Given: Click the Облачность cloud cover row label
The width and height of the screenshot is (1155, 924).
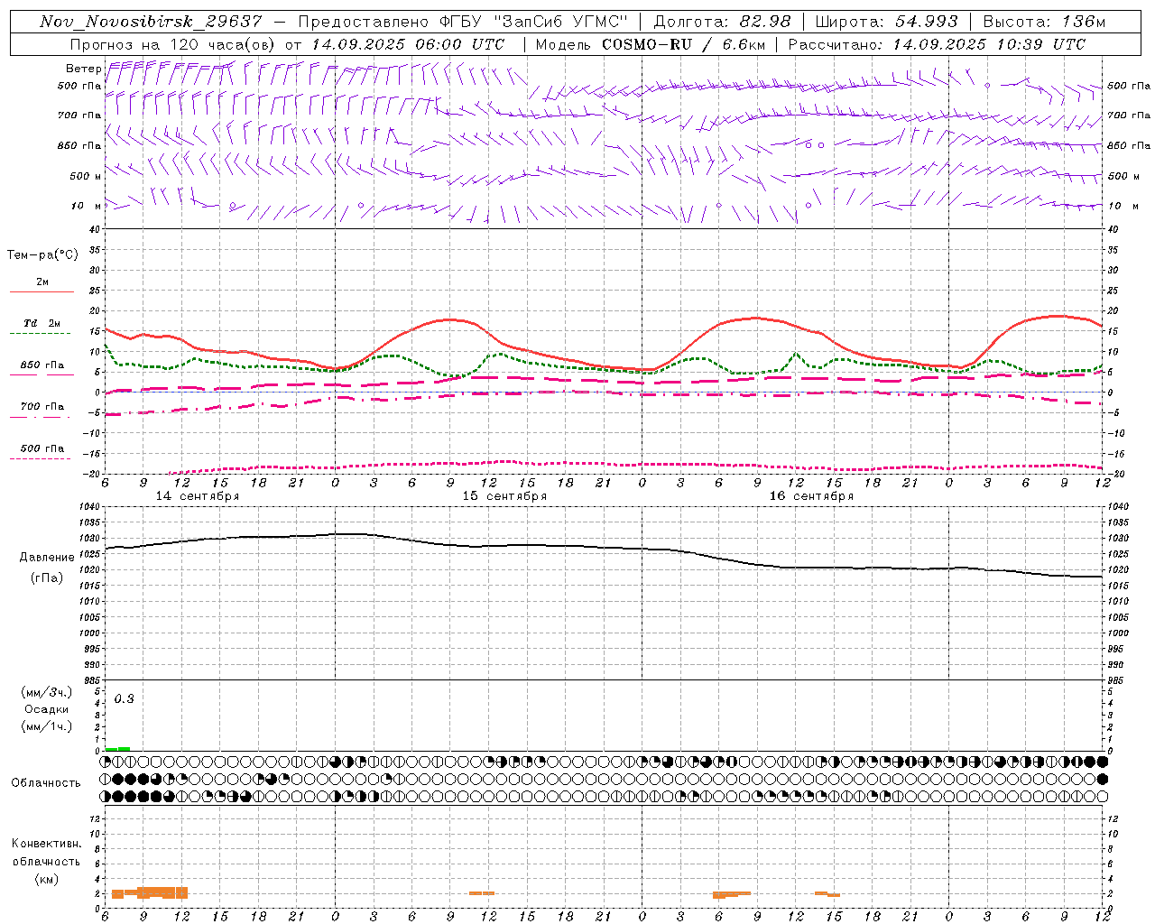Looking at the screenshot, I should pos(46,782).
